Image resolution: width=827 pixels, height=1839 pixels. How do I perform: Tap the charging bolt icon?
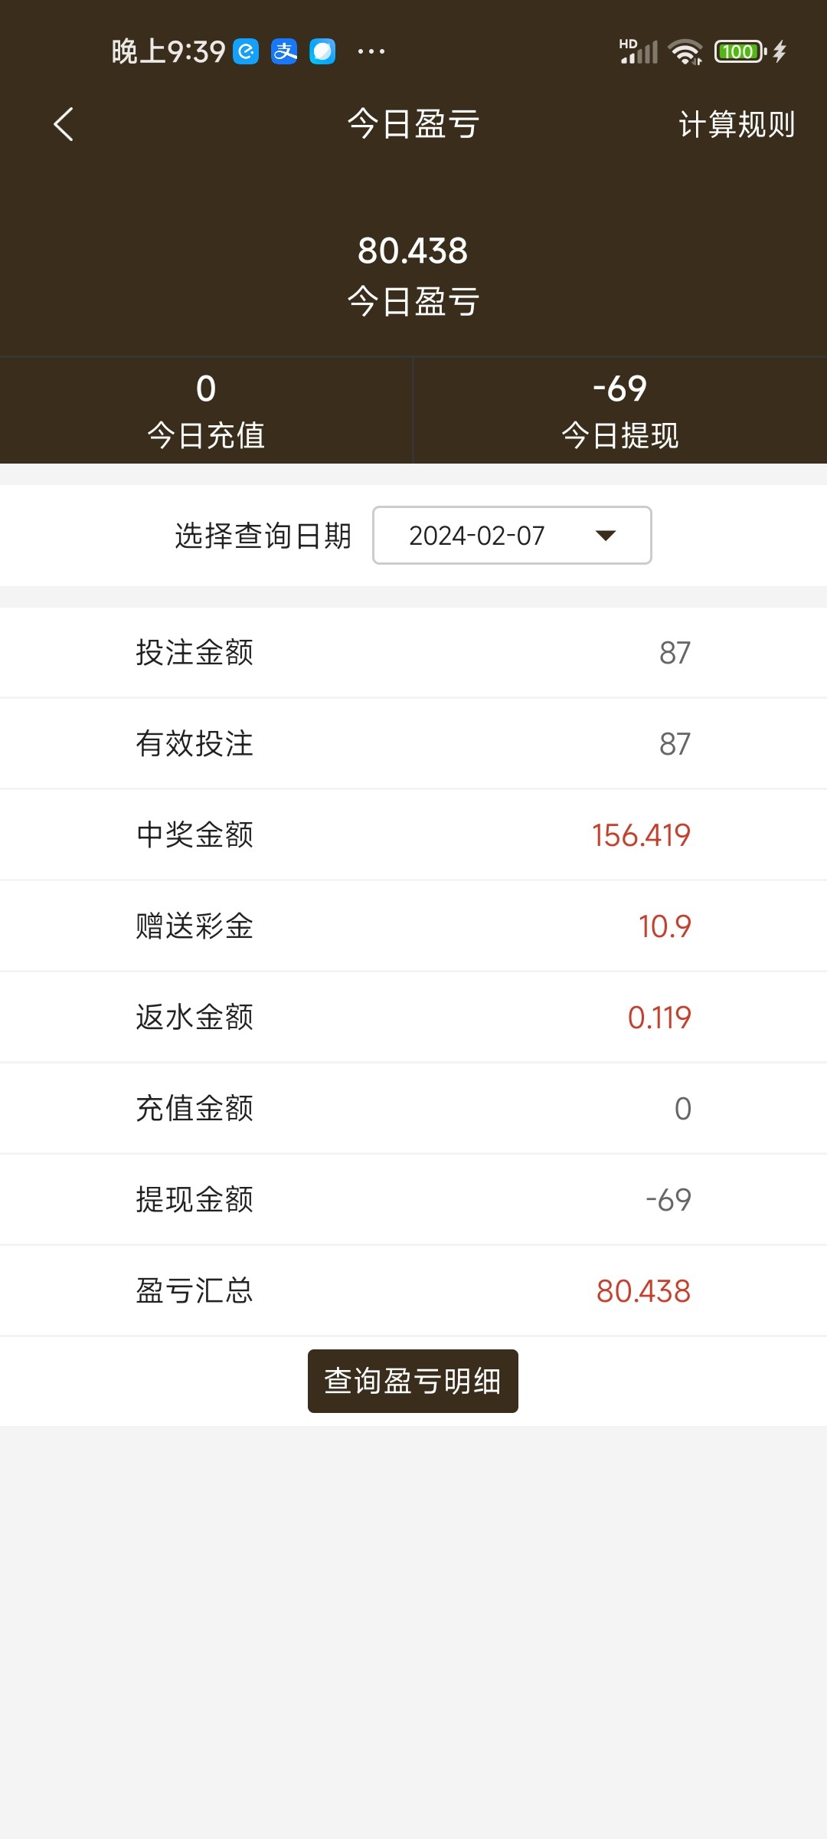780,51
